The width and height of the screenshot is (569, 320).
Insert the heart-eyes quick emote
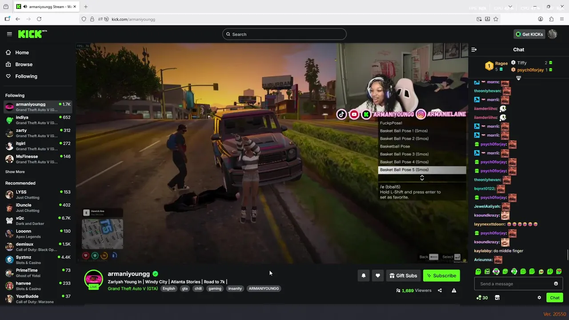click(x=559, y=272)
